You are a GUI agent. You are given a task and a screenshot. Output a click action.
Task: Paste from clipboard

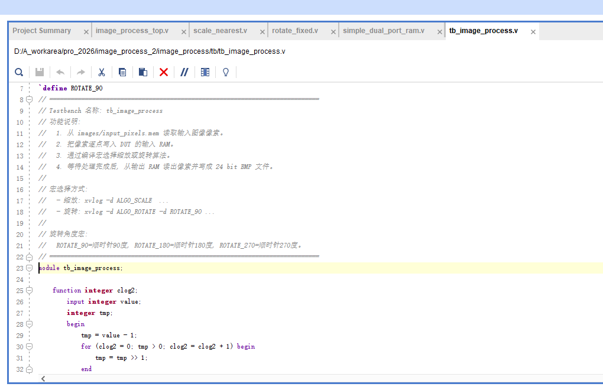click(x=143, y=72)
